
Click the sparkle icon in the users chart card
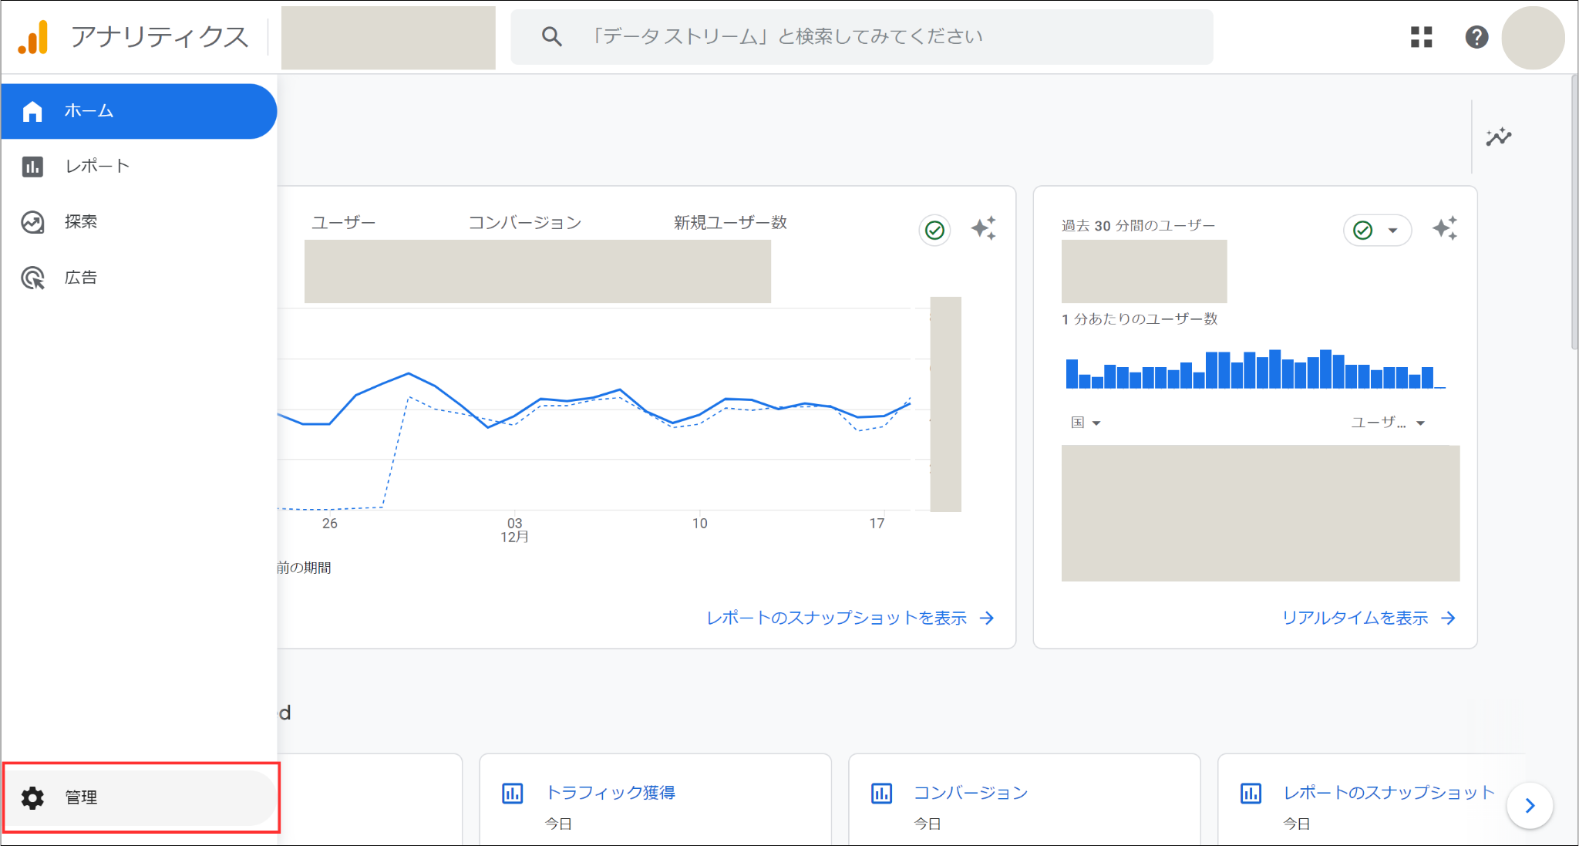pos(984,228)
